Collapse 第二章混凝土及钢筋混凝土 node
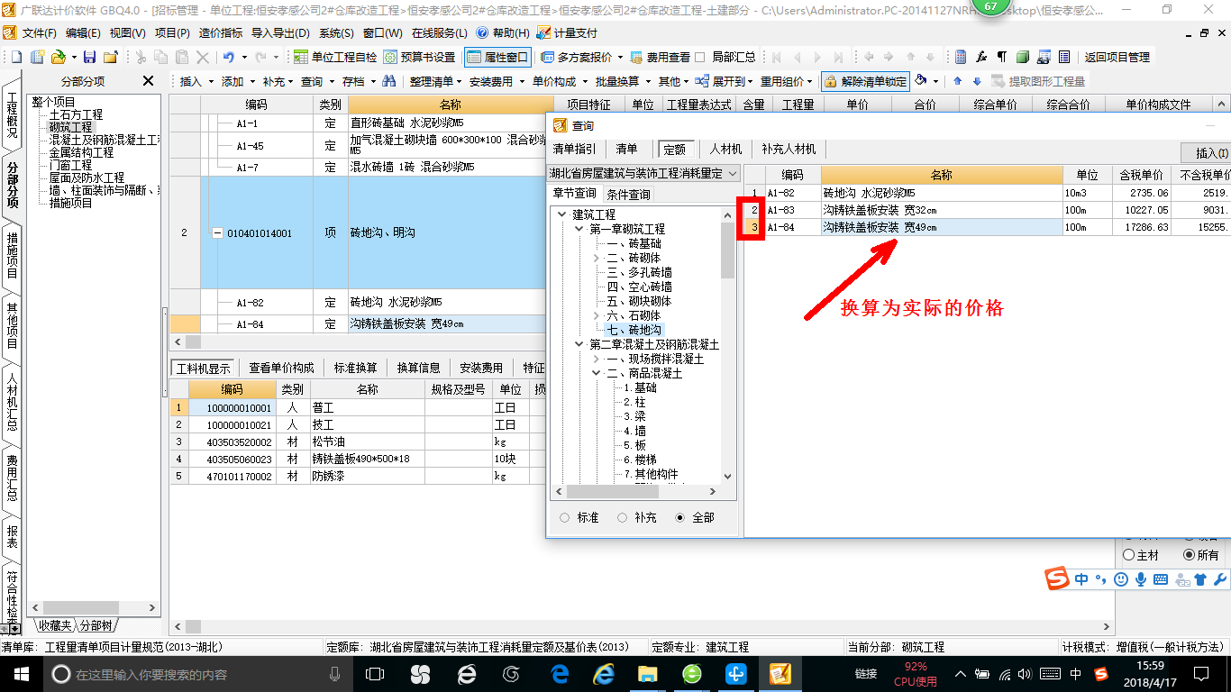Viewport: 1231px width, 692px height. coord(579,344)
